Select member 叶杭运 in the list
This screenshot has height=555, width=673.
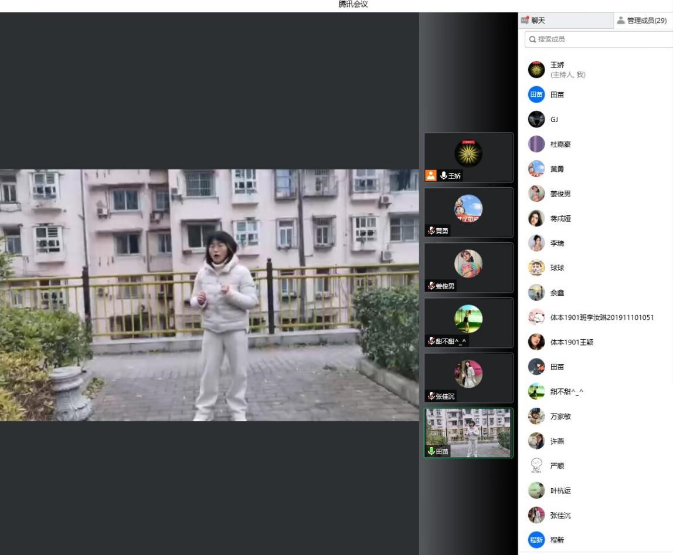coord(560,490)
